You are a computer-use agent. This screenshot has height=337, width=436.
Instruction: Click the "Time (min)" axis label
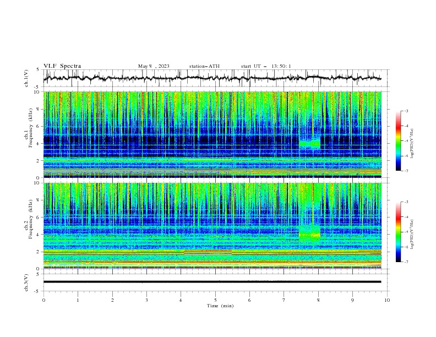point(220,306)
